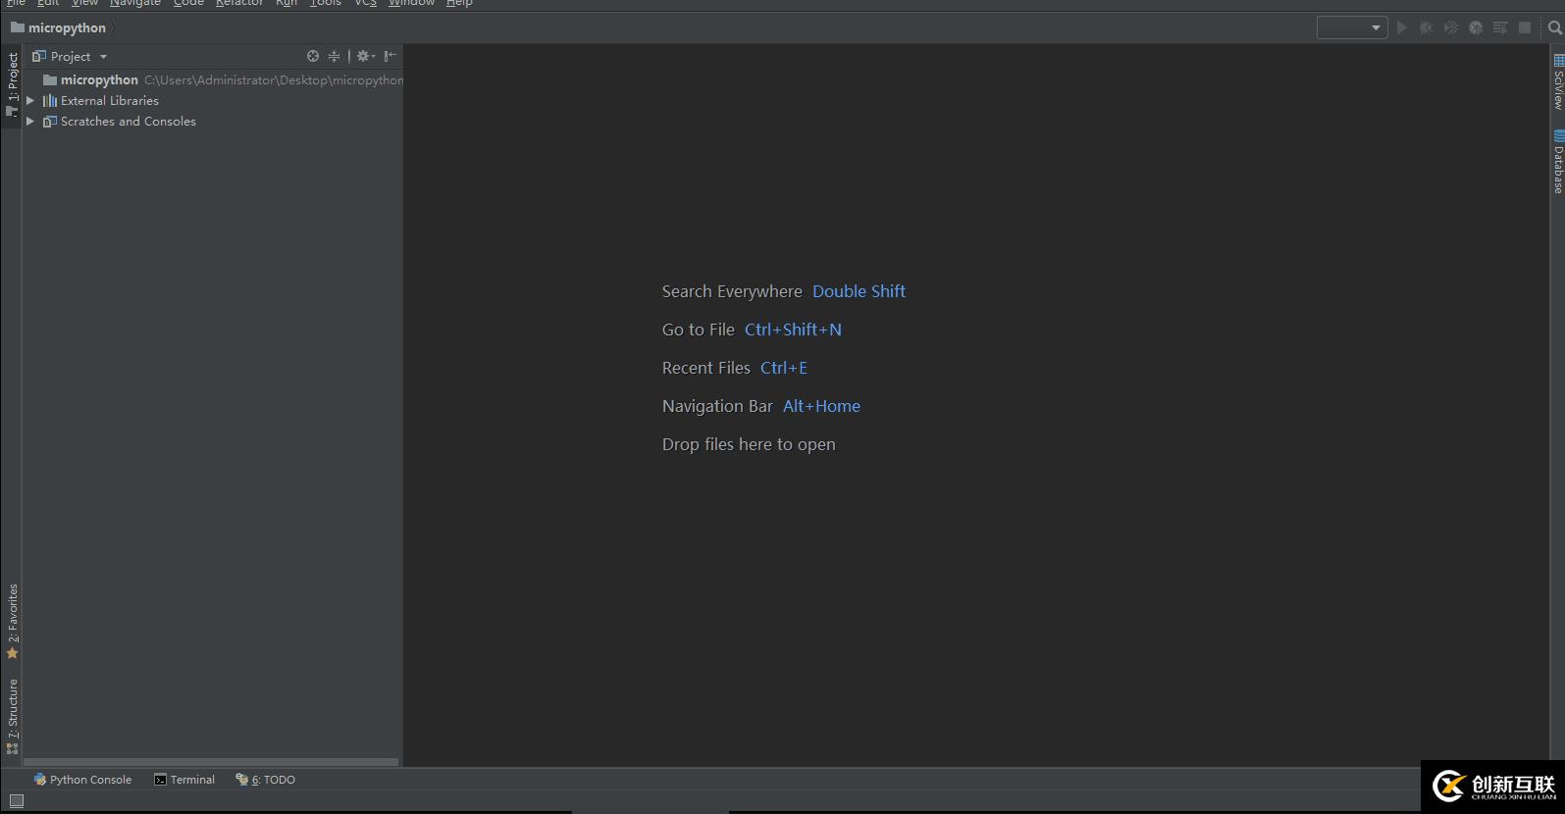Open the 6: TODO tool window
This screenshot has width=1565, height=814.
(x=265, y=780)
